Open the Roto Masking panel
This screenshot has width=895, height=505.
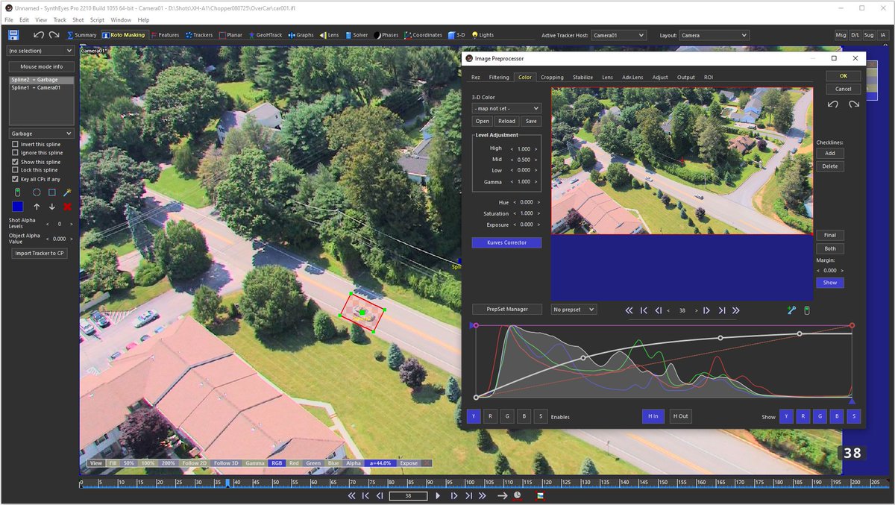(x=123, y=34)
